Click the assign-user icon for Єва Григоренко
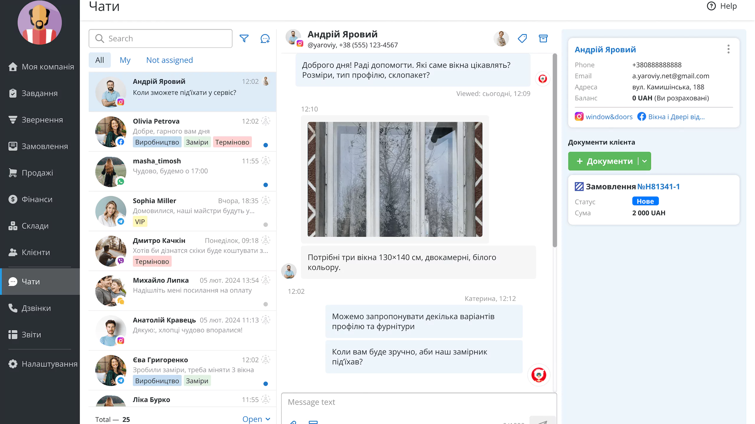Screen dimensions: 755x424 point(266,360)
